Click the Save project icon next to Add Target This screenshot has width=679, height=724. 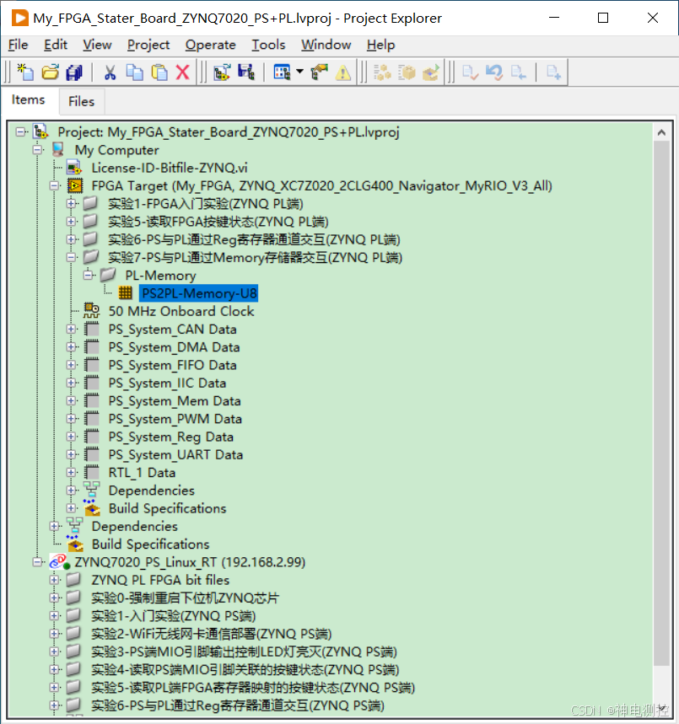click(x=246, y=72)
